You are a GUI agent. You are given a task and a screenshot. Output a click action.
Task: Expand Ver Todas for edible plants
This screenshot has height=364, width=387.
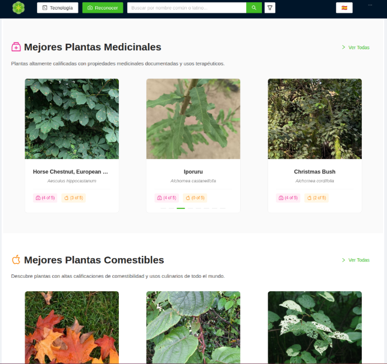click(x=356, y=260)
